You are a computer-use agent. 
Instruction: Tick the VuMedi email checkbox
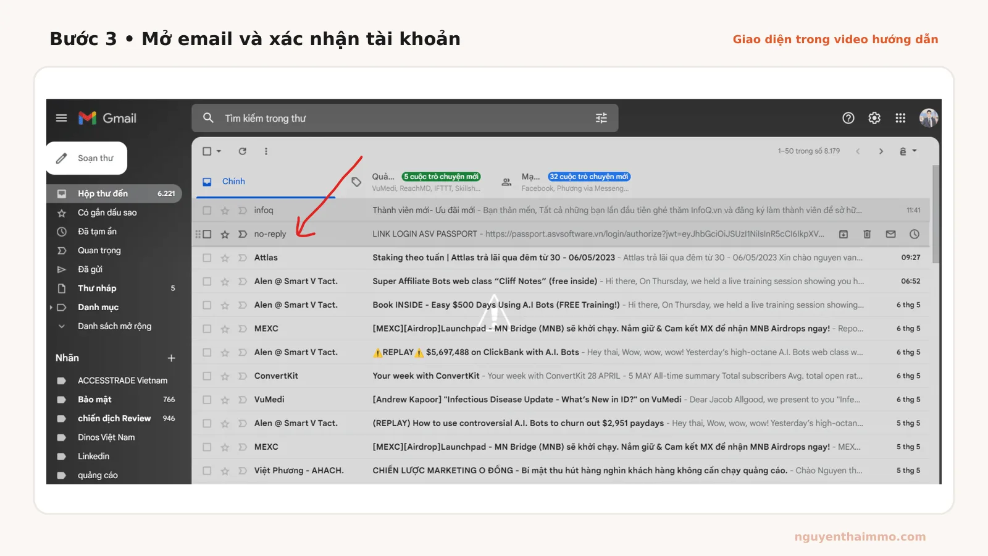[207, 400]
